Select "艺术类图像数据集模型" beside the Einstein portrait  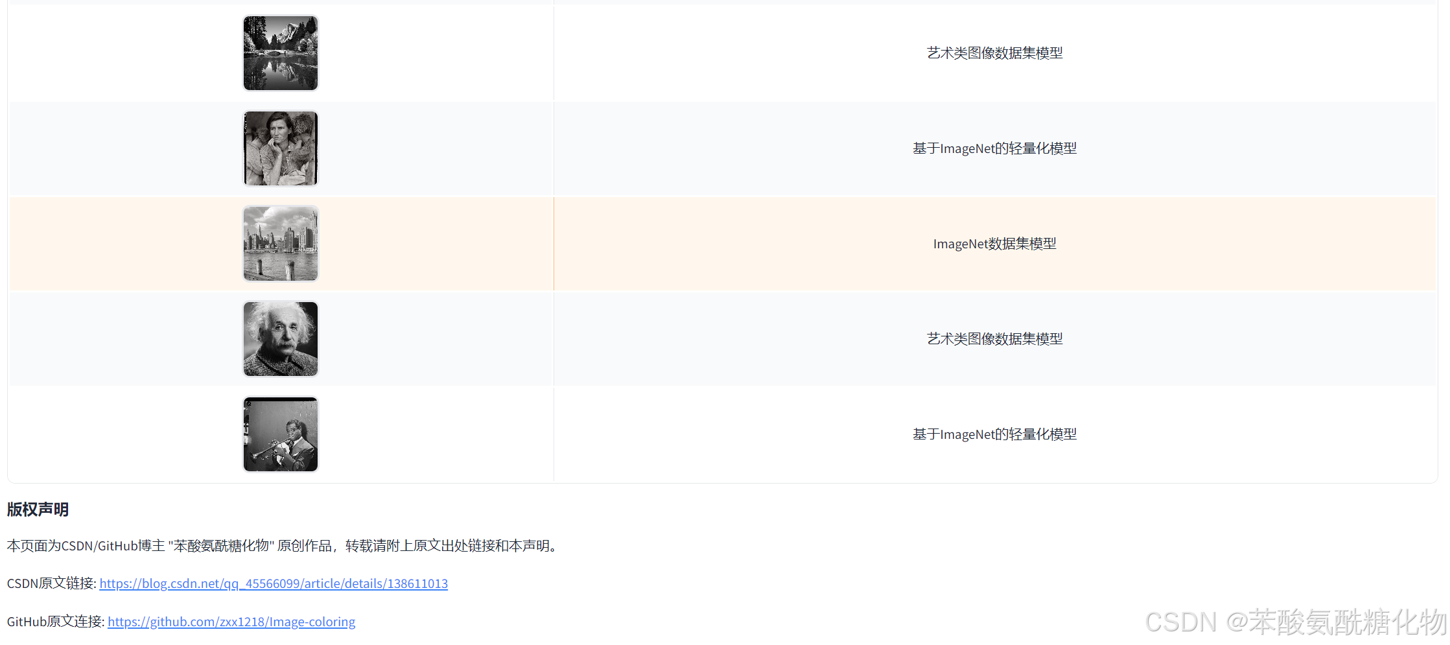click(x=995, y=339)
